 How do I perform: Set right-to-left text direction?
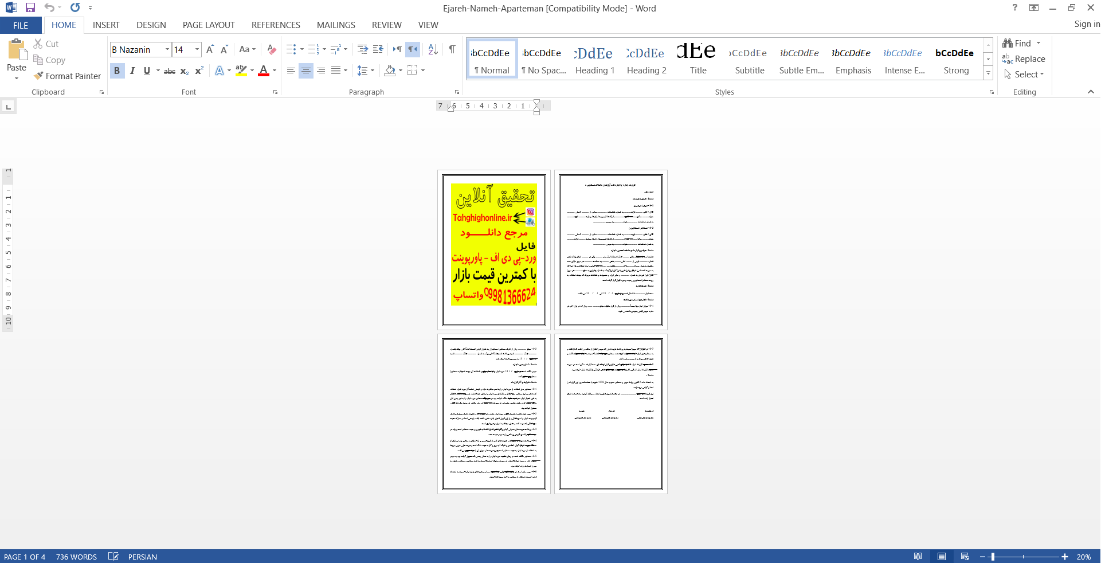[x=413, y=49]
